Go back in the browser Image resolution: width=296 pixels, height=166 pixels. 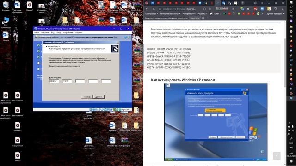(147, 9)
